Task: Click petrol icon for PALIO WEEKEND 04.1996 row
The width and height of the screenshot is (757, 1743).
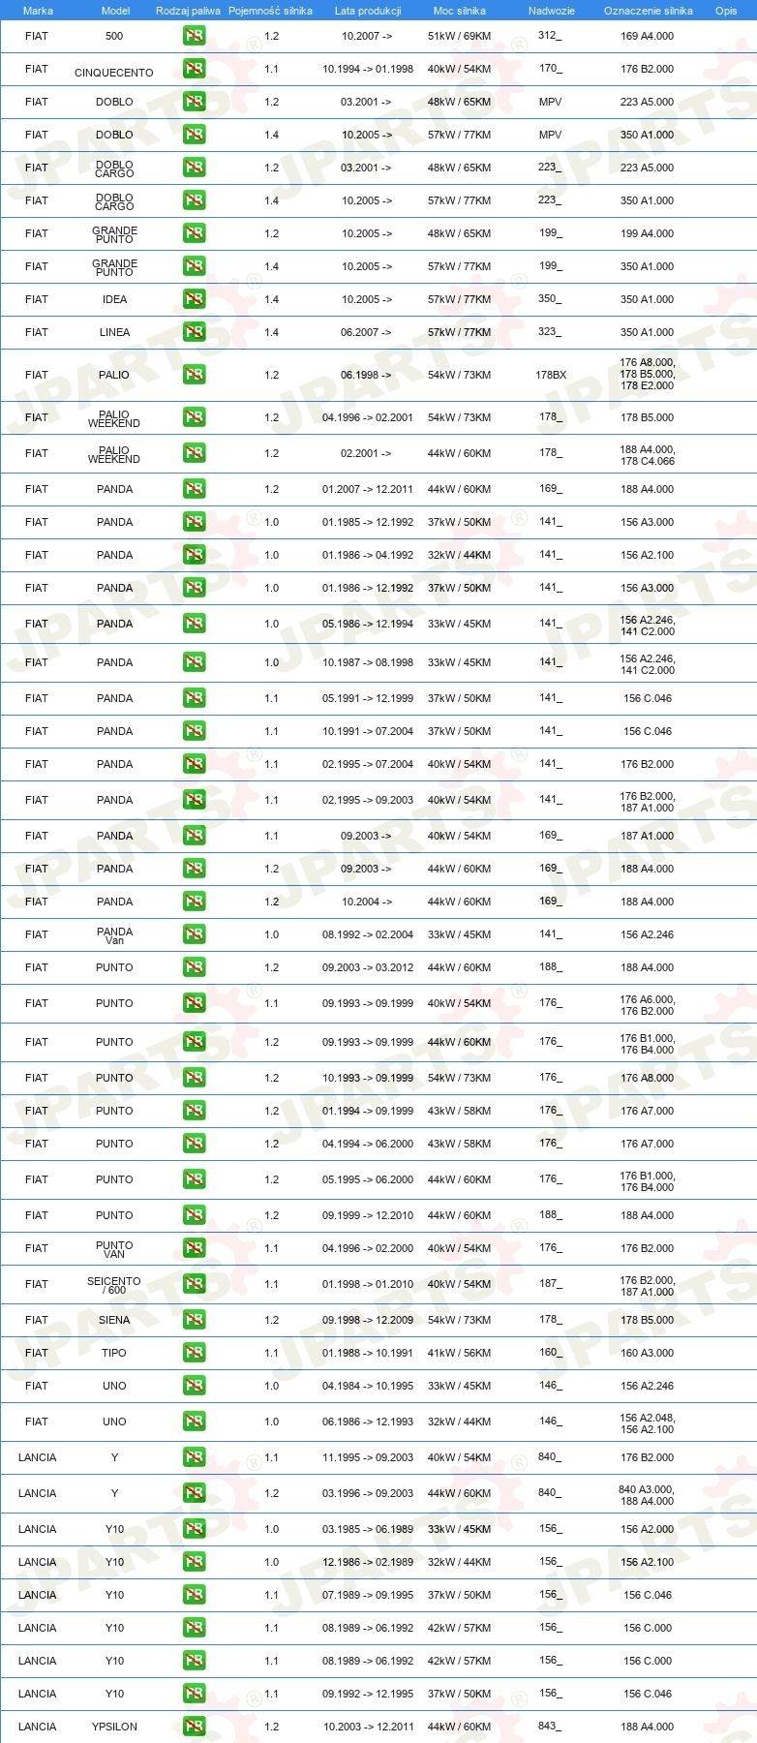Action: pyautogui.click(x=195, y=417)
